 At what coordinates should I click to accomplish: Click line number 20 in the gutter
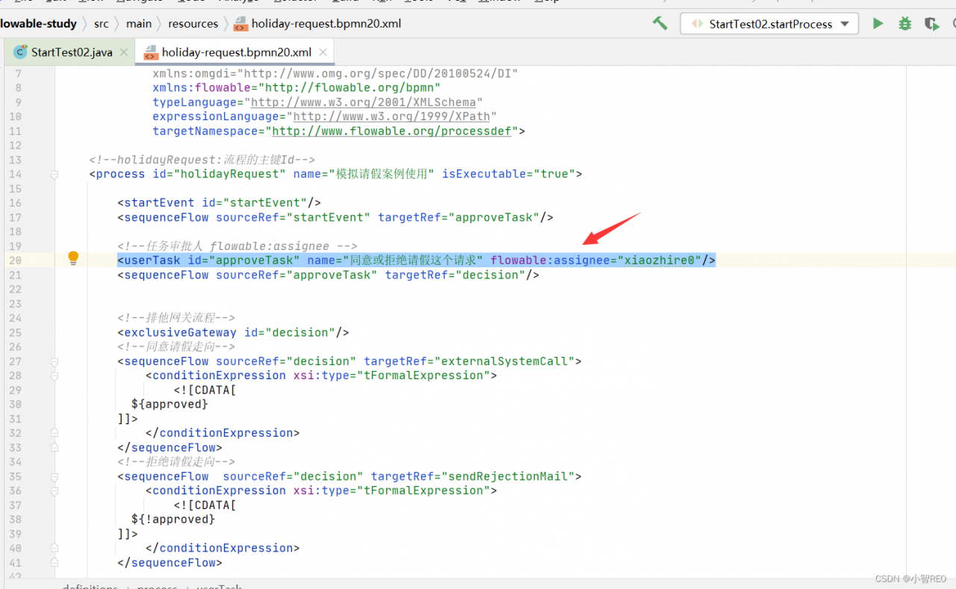click(15, 261)
